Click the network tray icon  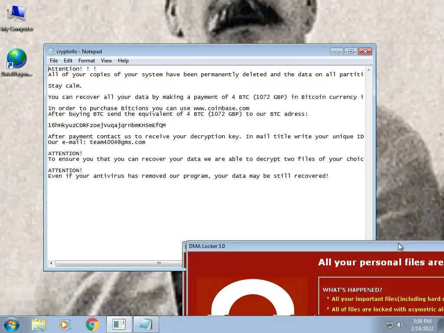click(x=390, y=325)
